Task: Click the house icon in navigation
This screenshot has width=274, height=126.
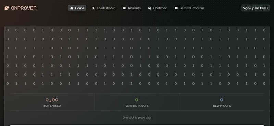Action: coord(72,8)
